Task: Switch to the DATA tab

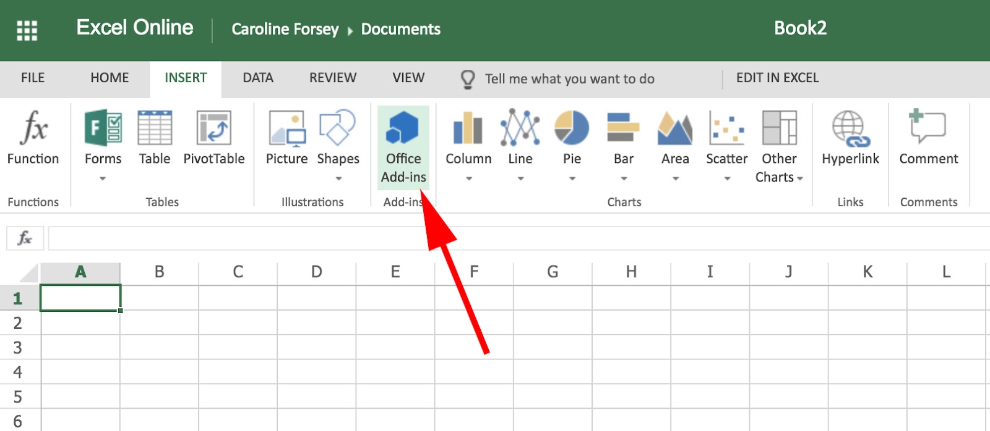Action: click(x=258, y=78)
